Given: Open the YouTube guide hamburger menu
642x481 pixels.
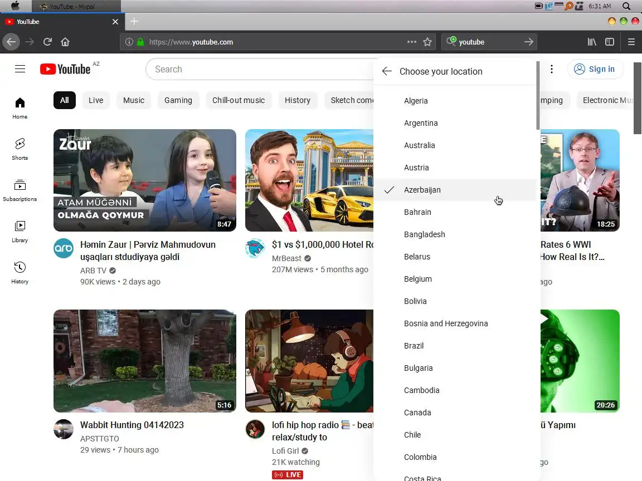Looking at the screenshot, I should click(20, 68).
